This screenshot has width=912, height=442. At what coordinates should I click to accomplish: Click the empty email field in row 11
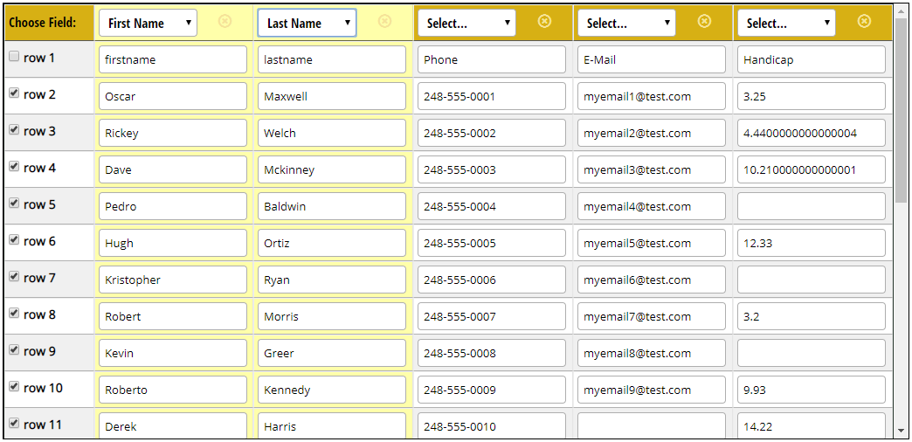652,426
